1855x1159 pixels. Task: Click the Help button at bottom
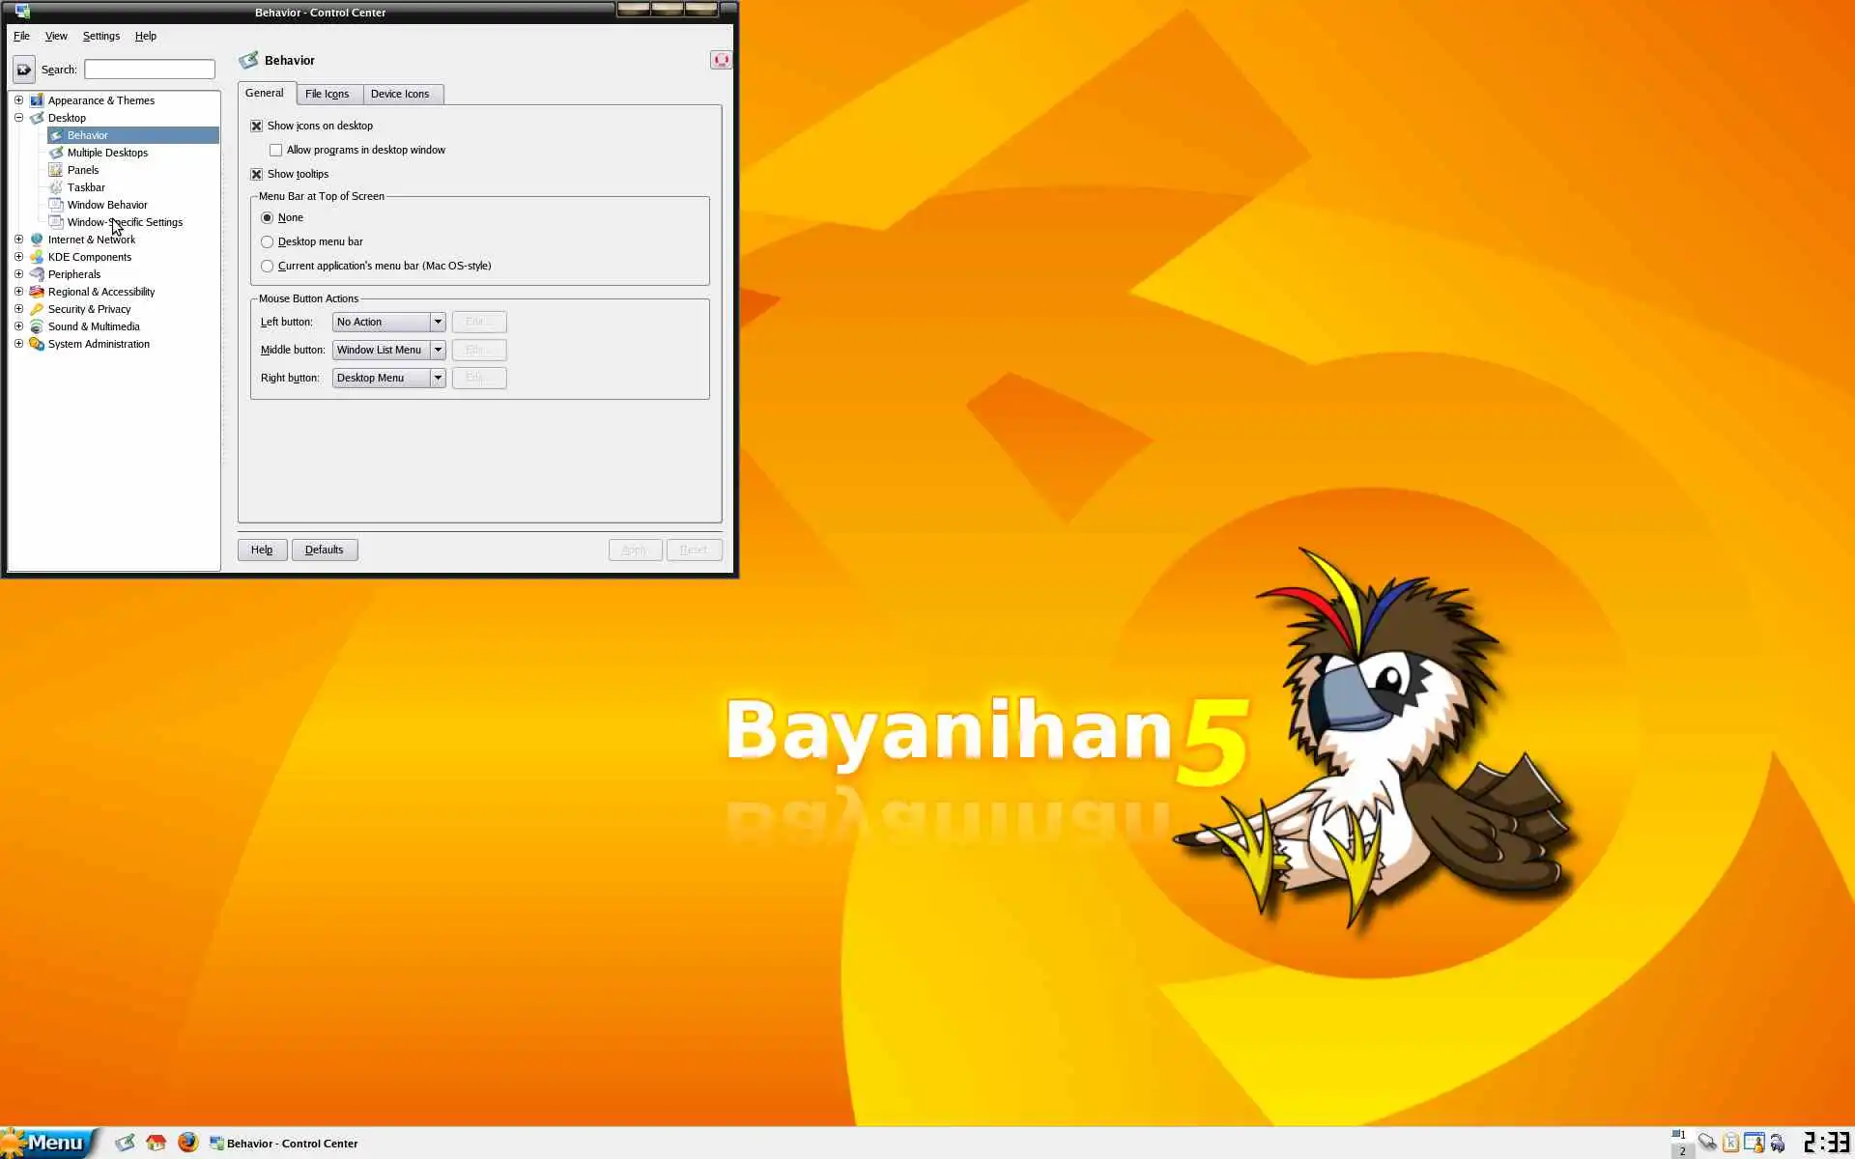click(x=262, y=550)
